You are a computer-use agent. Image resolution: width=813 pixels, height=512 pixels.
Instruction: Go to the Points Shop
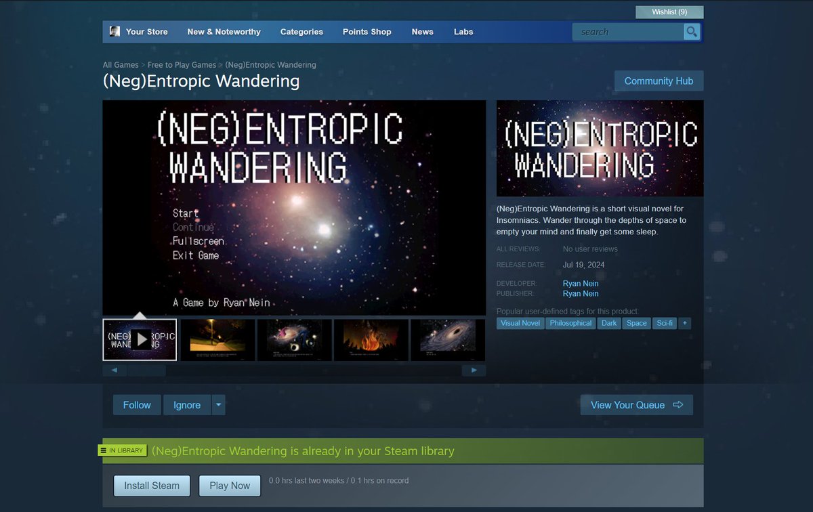click(x=367, y=32)
